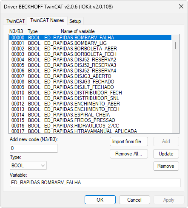Click the Remove button

pyautogui.click(x=166, y=166)
